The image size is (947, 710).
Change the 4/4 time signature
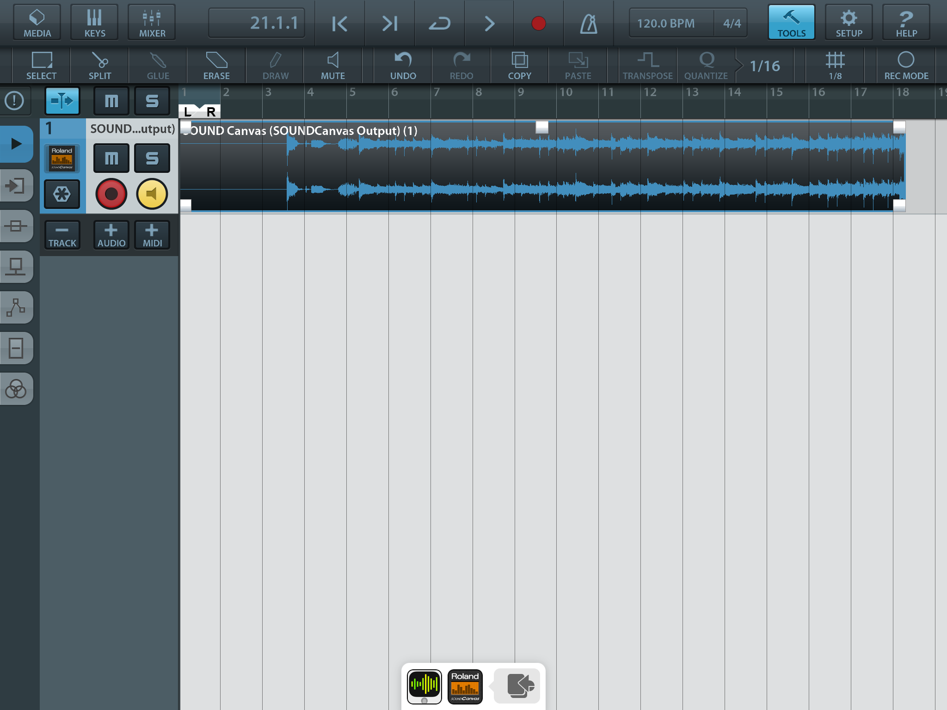pos(732,23)
